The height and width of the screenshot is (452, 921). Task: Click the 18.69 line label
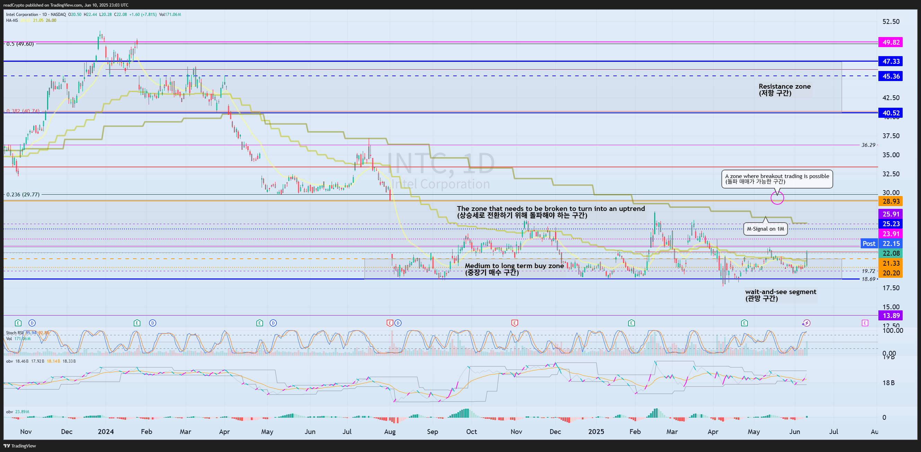(868, 279)
